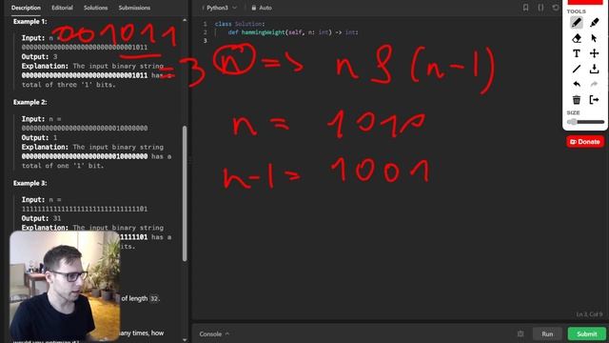Switch to the Solutions tab

click(x=95, y=8)
